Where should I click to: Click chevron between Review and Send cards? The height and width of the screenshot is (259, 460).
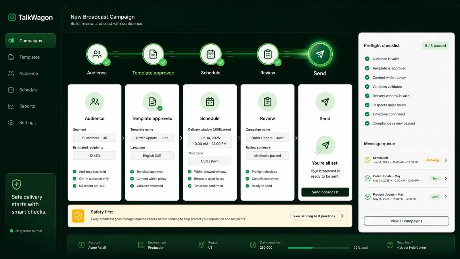(296, 138)
